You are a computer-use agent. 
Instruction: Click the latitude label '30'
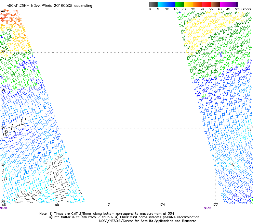click(x=3, y=201)
